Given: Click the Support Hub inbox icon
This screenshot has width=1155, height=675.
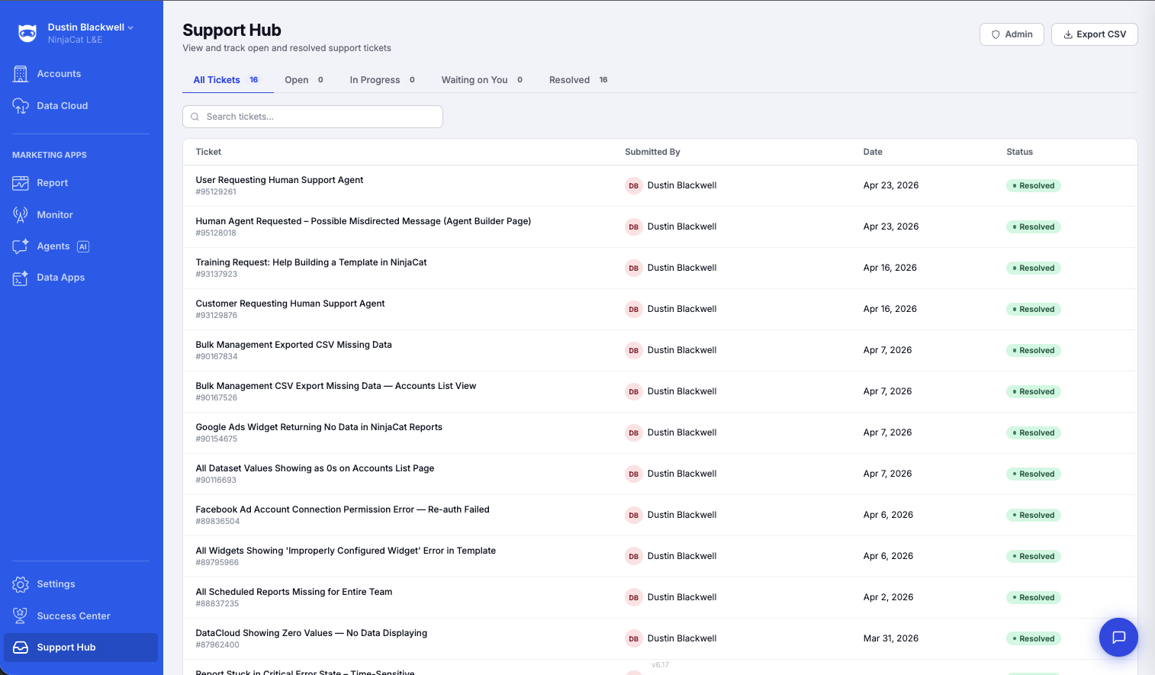Looking at the screenshot, I should 21,648.
